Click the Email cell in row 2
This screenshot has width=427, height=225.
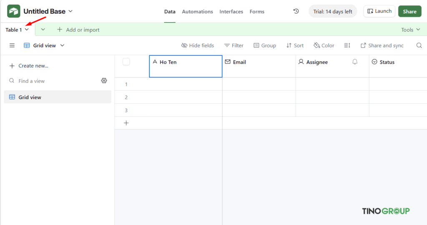click(259, 97)
